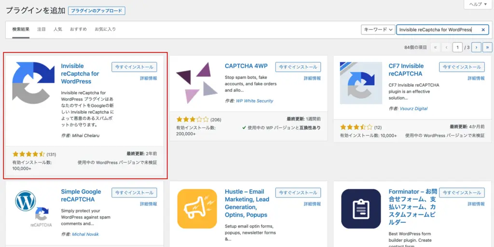494x247 pixels.
Task: Click the (12) rating count text
Action: [x=378, y=127]
